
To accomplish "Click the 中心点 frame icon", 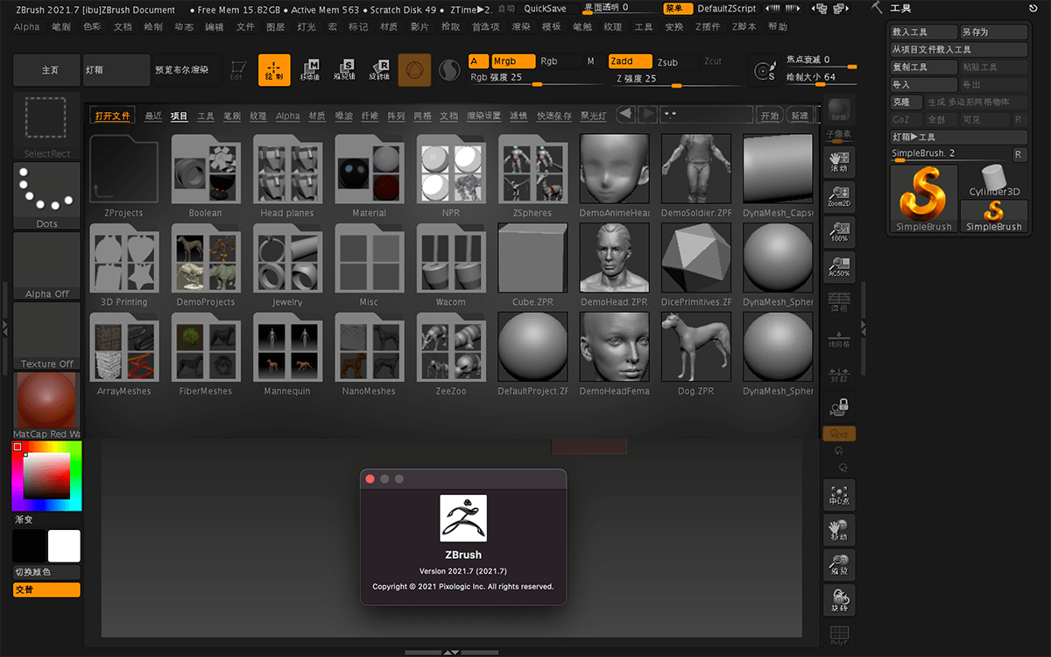I will pos(839,495).
